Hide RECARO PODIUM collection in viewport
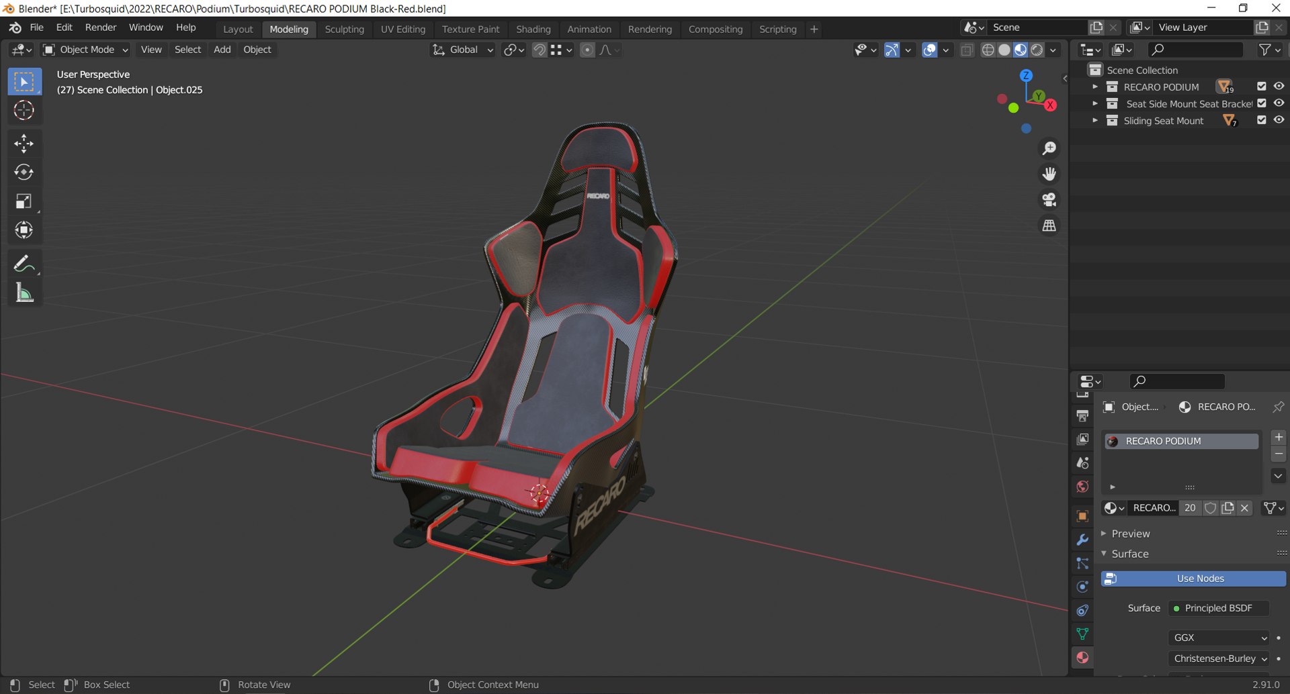 1279,87
